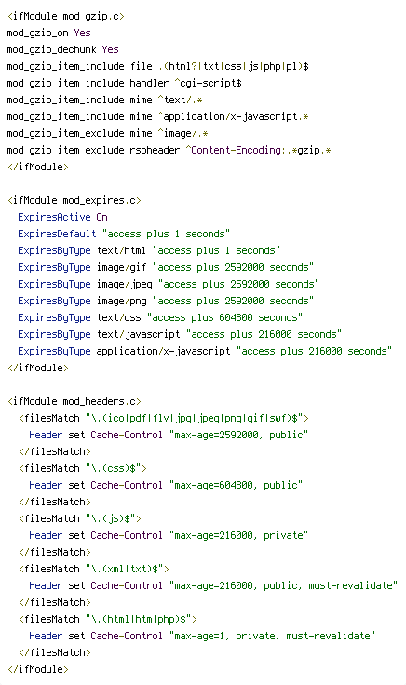The width and height of the screenshot is (406, 685).
Task: Click the ExpiresDefault directive line
Action: pyautogui.click(x=124, y=234)
